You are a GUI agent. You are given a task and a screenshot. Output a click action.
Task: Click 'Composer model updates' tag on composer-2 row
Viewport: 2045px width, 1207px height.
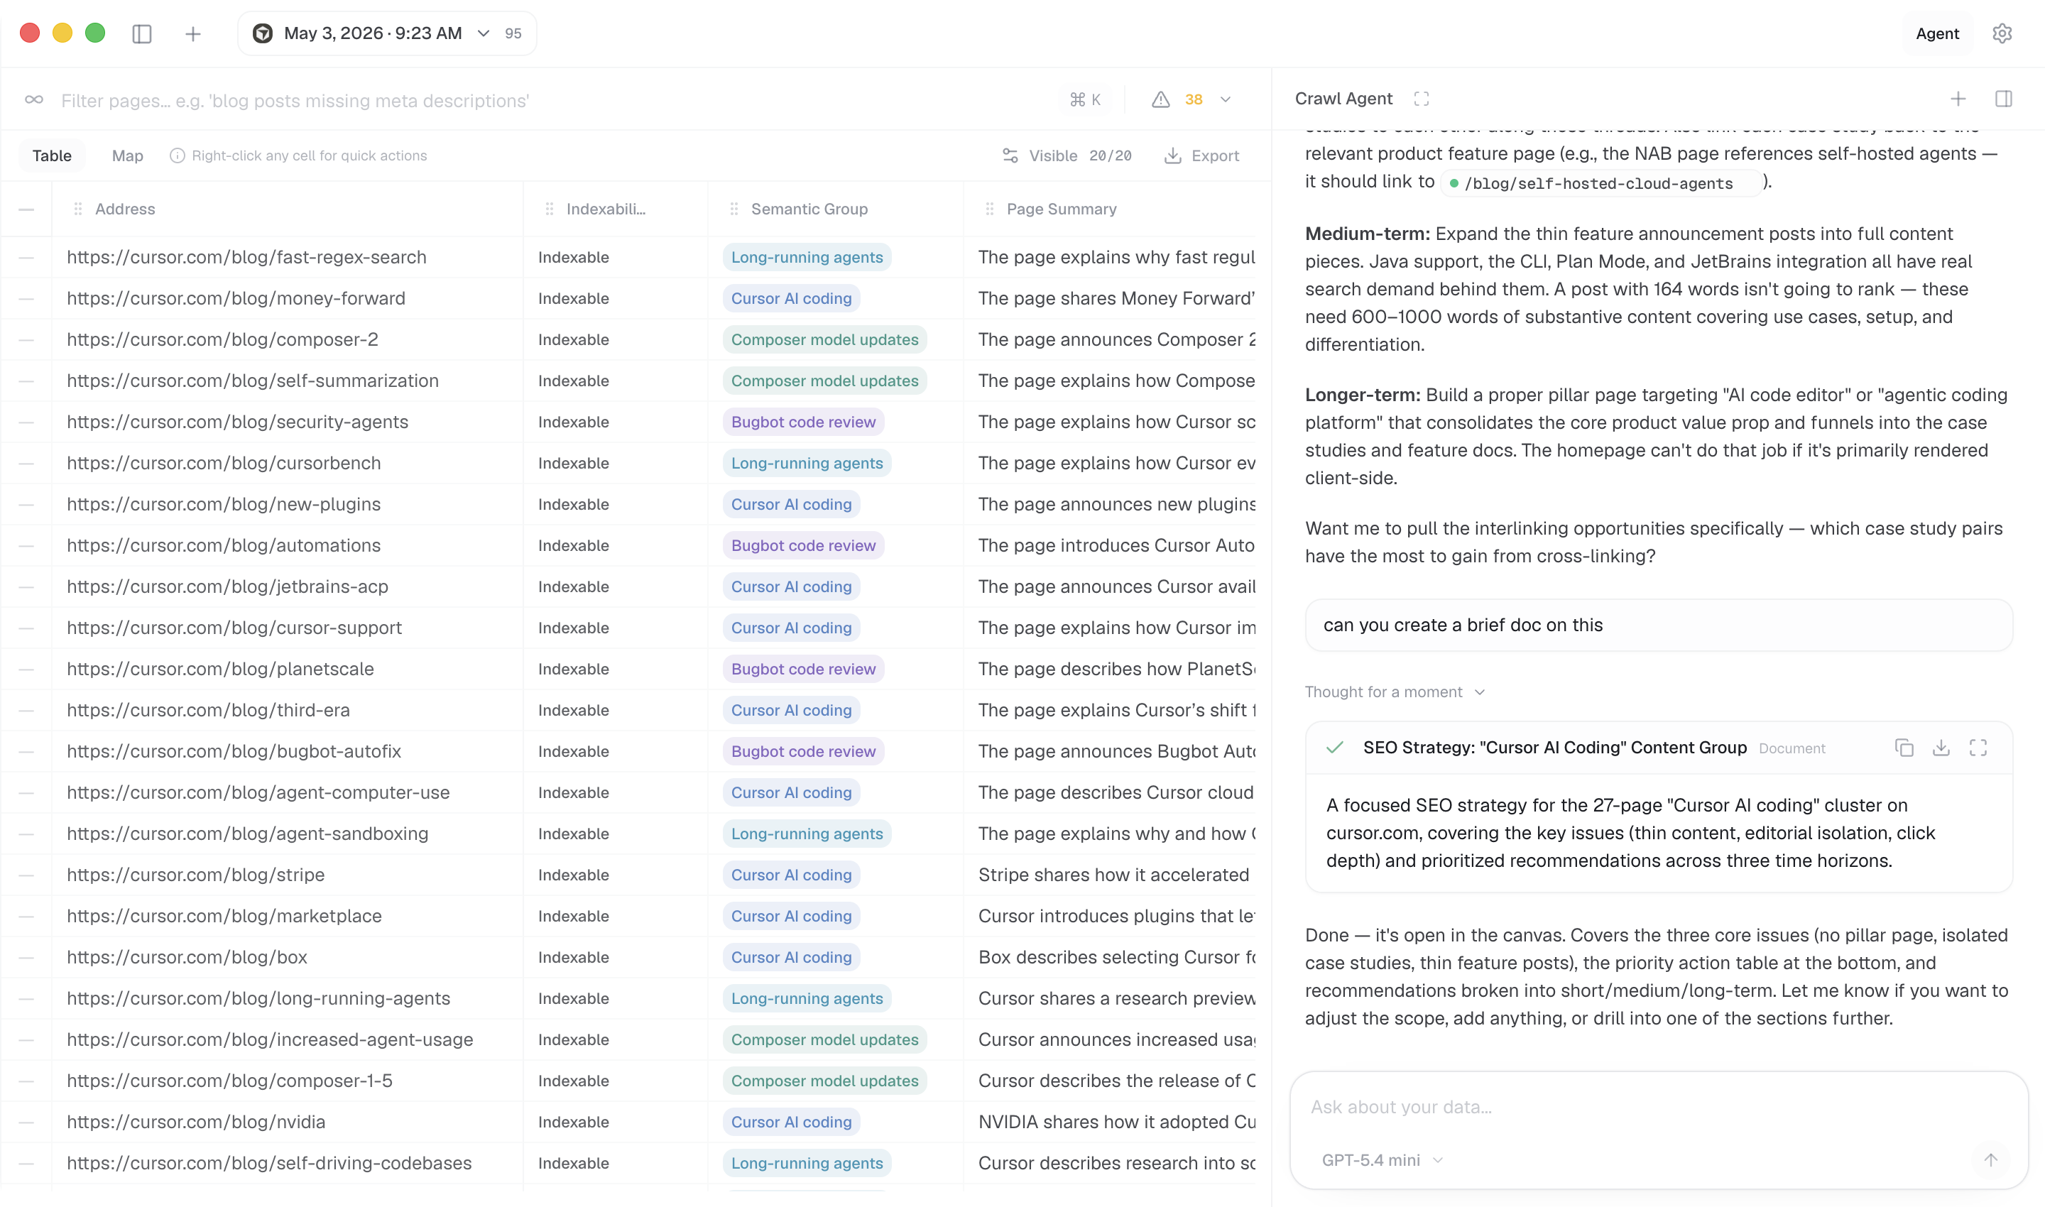point(825,339)
